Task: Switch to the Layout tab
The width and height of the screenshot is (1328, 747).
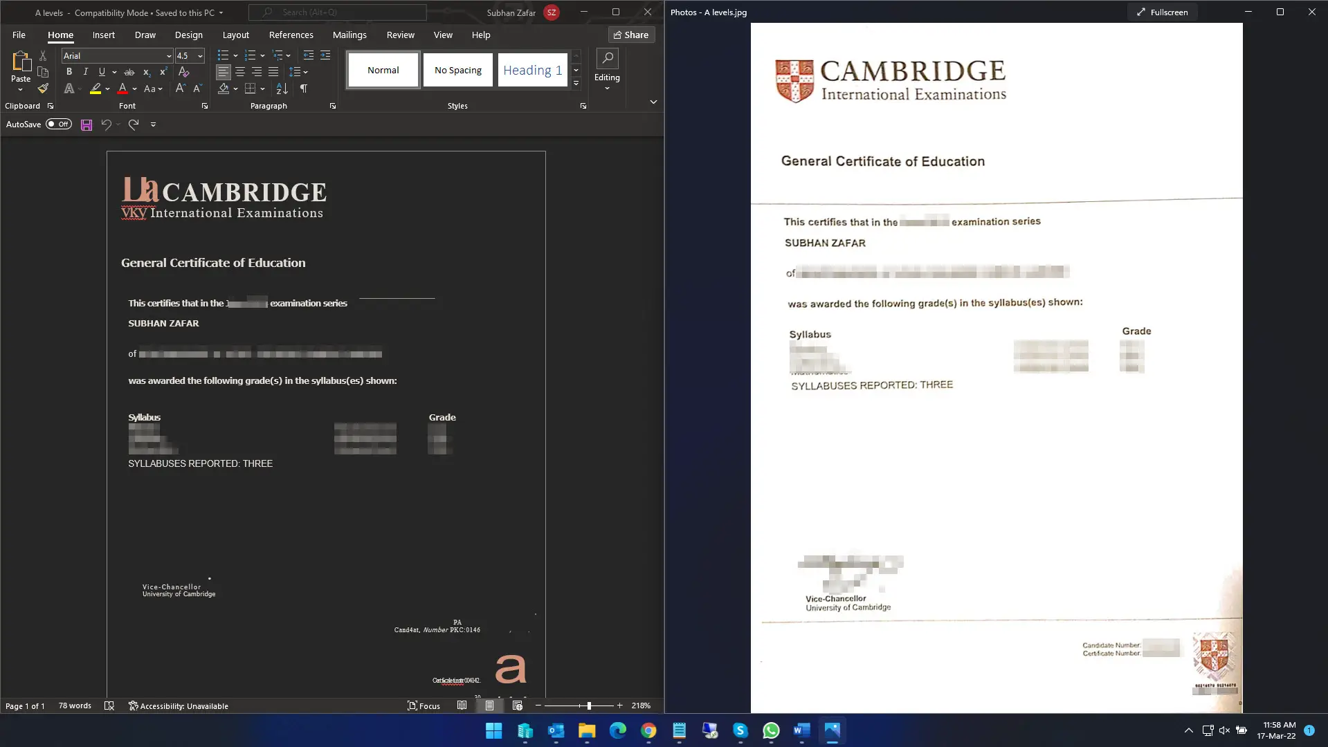Action: tap(235, 35)
